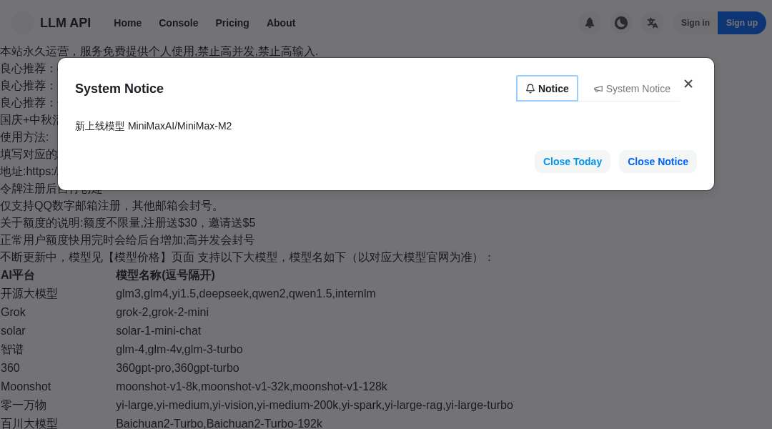This screenshot has height=429, width=772.
Task: Click Close Notice to dismiss the popup
Action: click(658, 162)
